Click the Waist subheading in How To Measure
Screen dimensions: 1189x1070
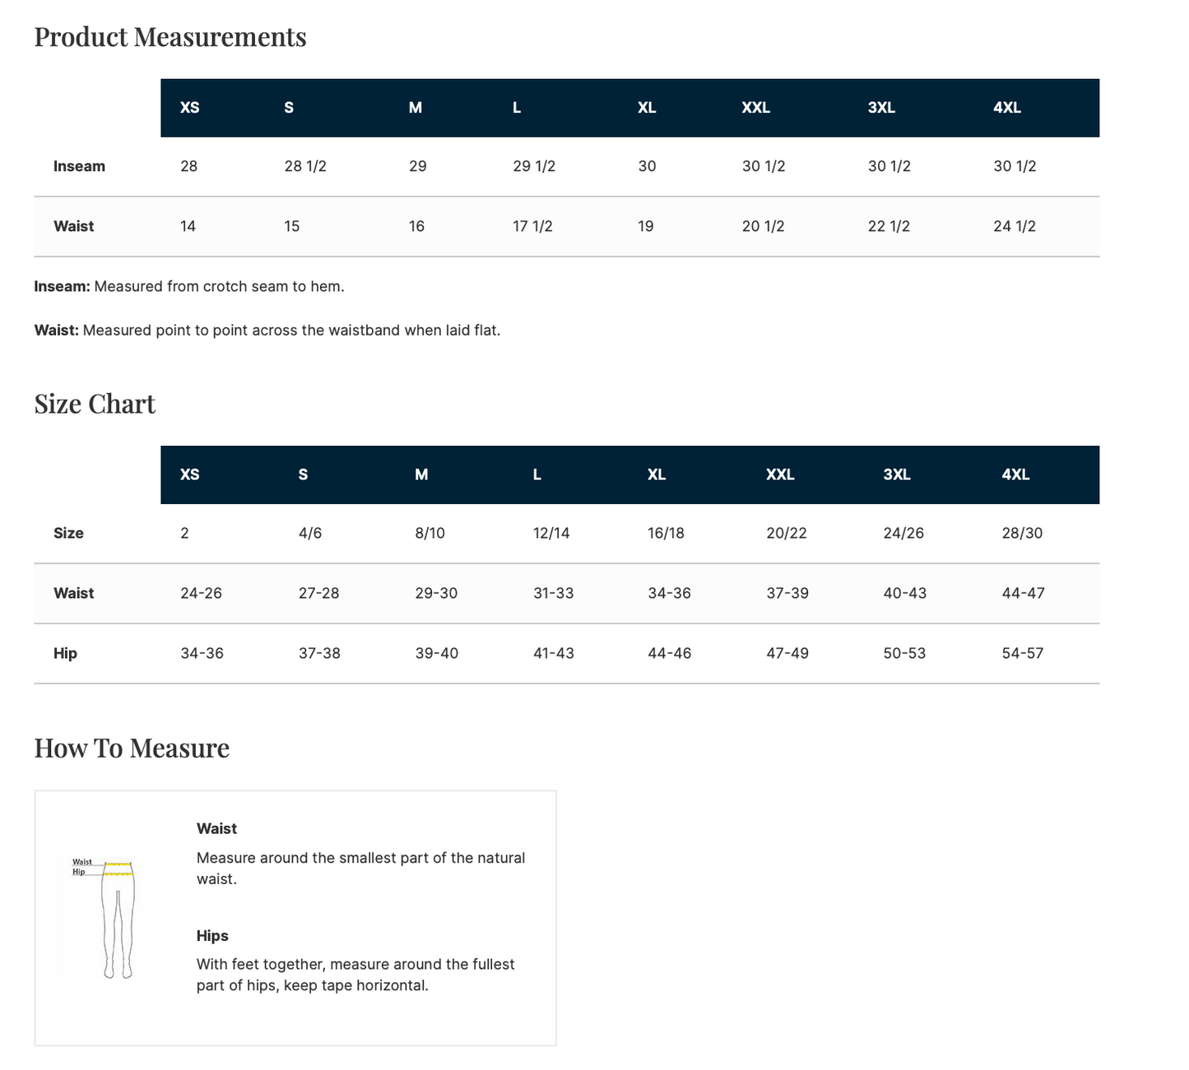pyautogui.click(x=216, y=828)
